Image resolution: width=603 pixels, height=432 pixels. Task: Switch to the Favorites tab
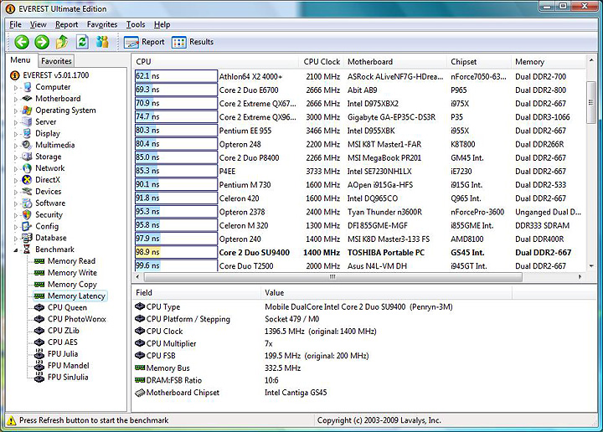point(56,61)
